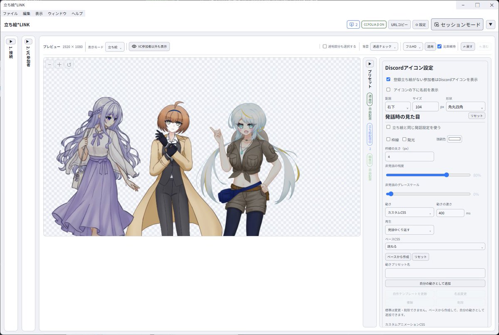Screen dimensions: 499x335
Task: Open the 編集 menu
Action: point(27,14)
